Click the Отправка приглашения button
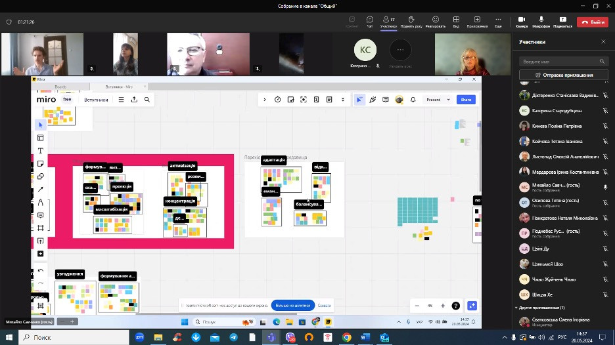The width and height of the screenshot is (615, 345). (564, 75)
